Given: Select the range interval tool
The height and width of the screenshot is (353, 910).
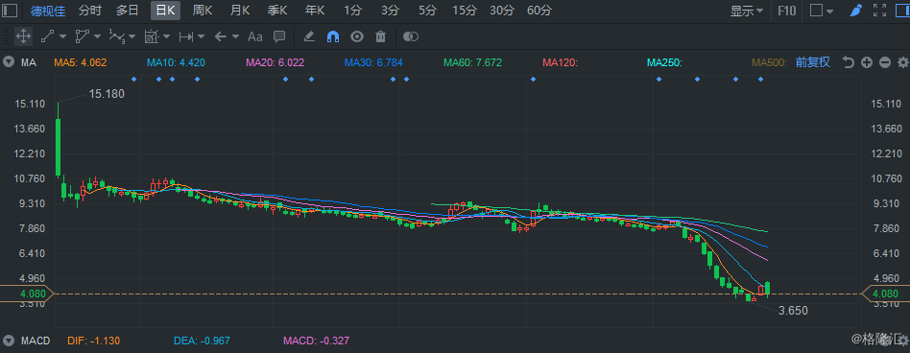Looking at the screenshot, I should [185, 36].
